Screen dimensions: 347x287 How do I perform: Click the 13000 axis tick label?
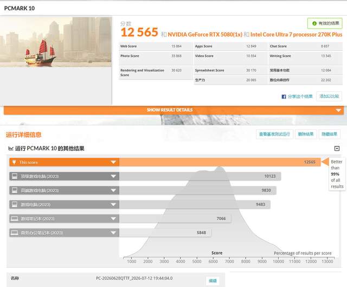click(x=327, y=262)
